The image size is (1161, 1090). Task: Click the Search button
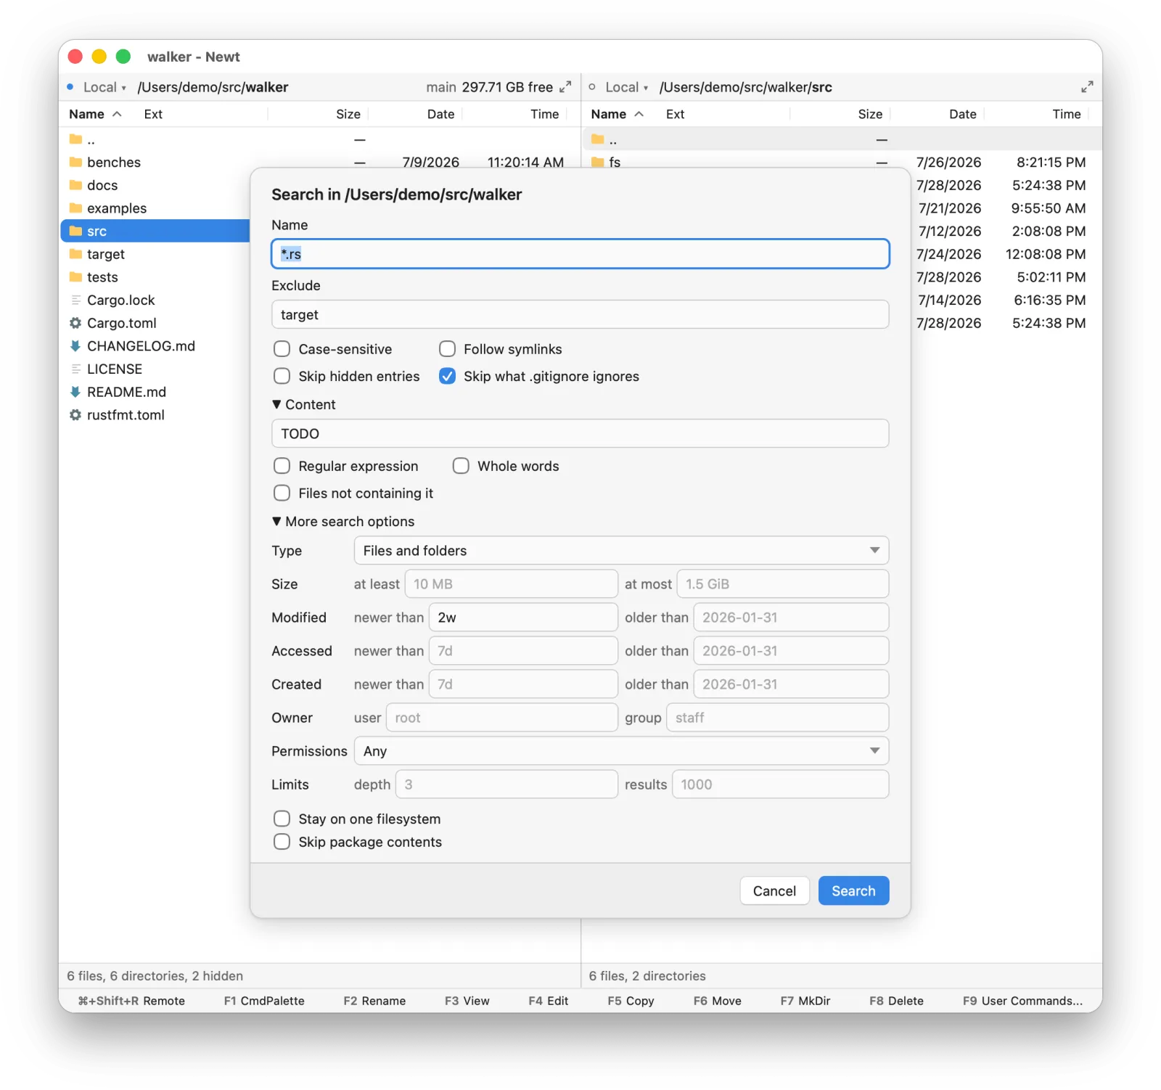(x=853, y=890)
